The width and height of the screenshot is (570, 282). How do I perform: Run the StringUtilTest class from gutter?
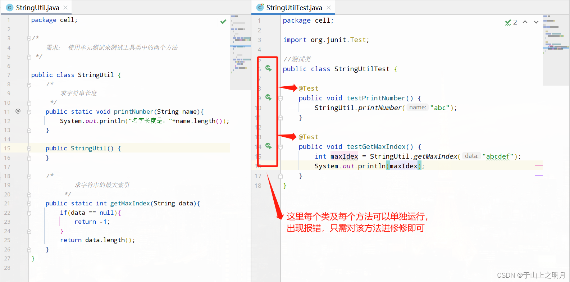(268, 68)
